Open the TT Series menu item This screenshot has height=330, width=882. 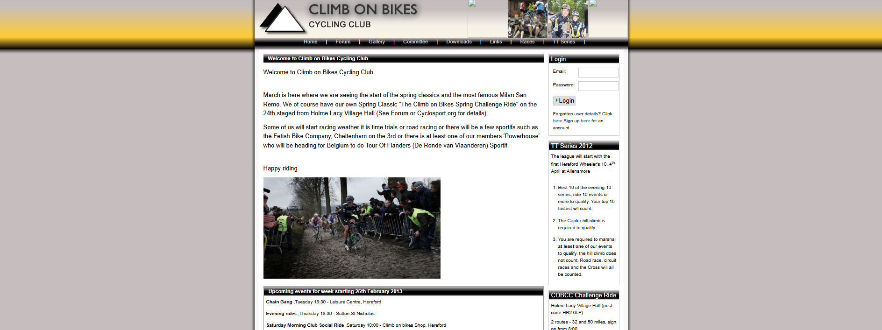pos(564,42)
